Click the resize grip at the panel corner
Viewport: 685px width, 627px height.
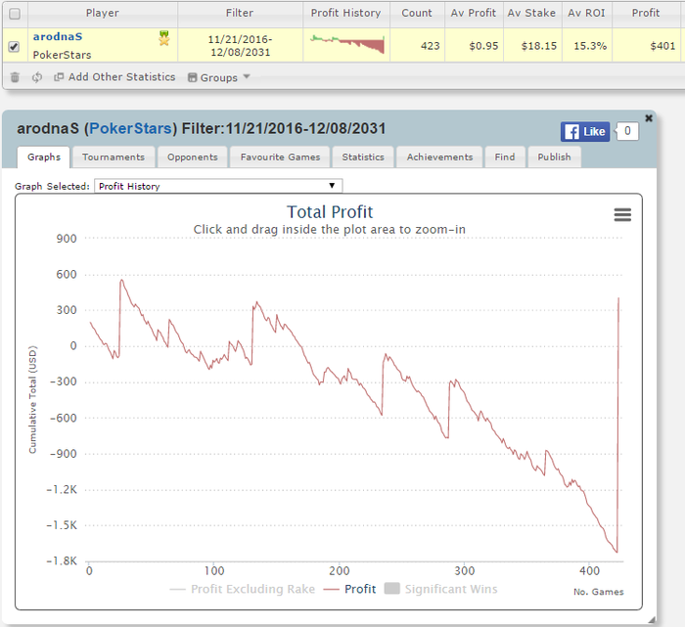(652, 619)
